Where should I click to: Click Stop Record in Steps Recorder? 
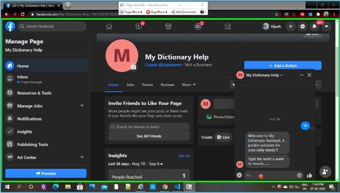click(157, 12)
